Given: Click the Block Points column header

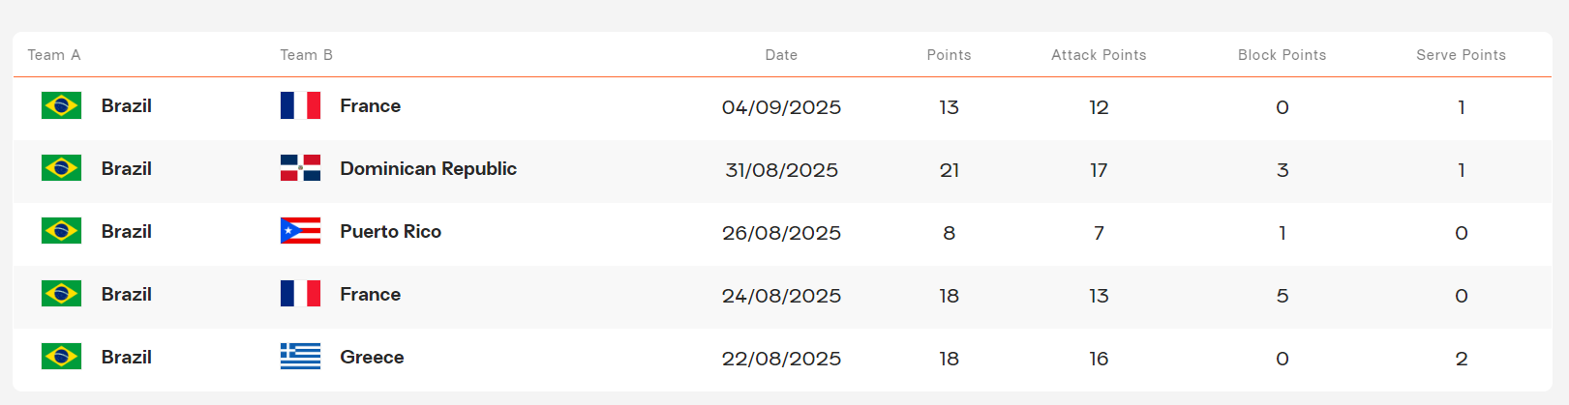Looking at the screenshot, I should click(1282, 55).
